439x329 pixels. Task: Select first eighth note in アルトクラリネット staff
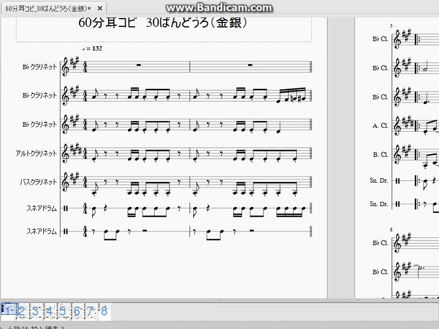click(x=94, y=156)
